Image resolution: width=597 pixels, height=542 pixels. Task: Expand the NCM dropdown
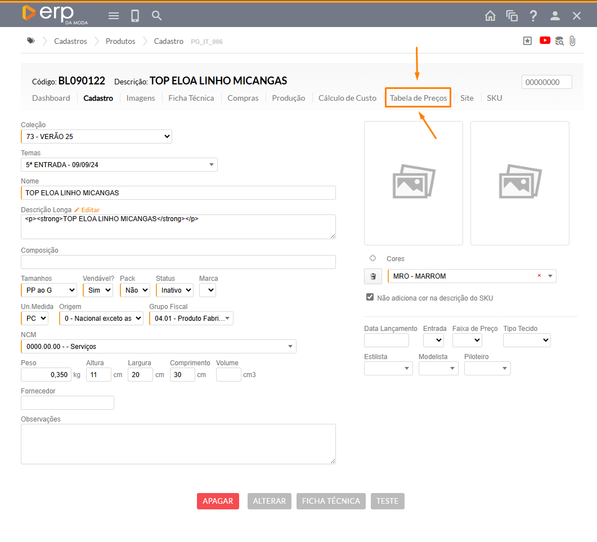click(x=158, y=346)
